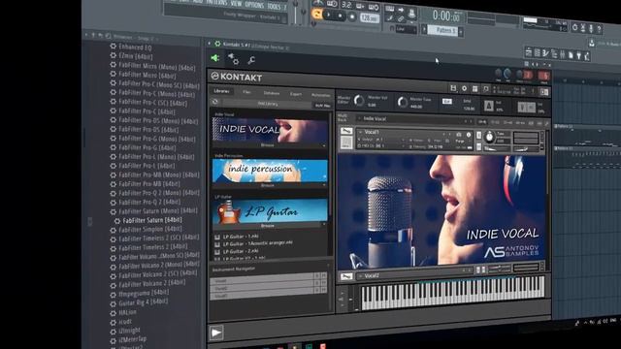Click the 0:00 time display
Image resolution: width=621 pixels, height=349 pixels.
pyautogui.click(x=445, y=16)
